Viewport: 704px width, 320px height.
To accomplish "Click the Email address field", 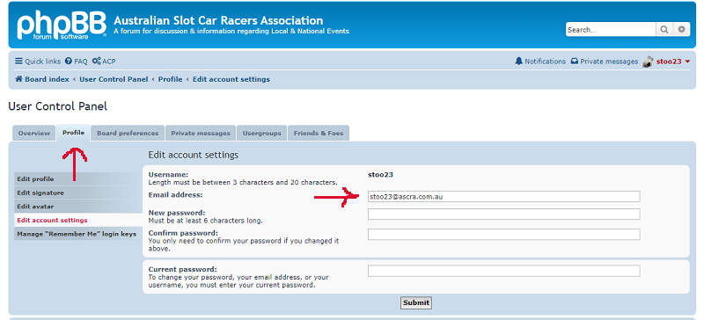I will click(503, 196).
